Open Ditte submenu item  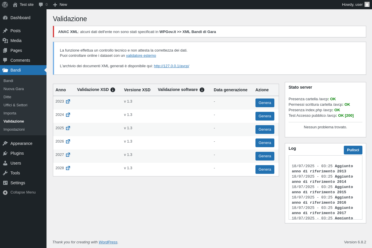[23, 97]
